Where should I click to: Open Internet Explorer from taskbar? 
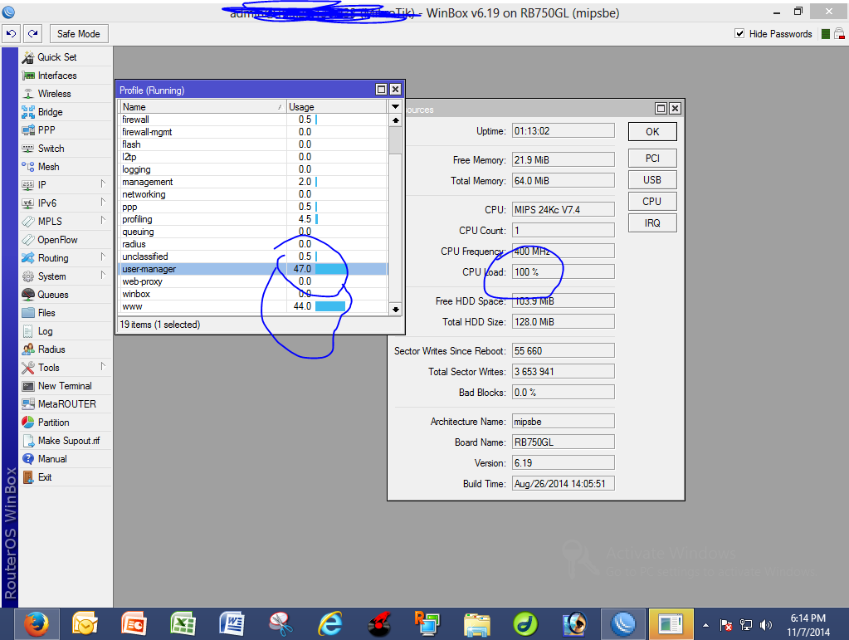pyautogui.click(x=329, y=624)
